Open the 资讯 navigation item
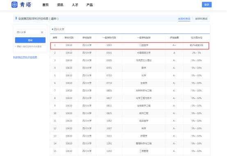The width and height of the screenshot is (227, 156). point(60,5)
